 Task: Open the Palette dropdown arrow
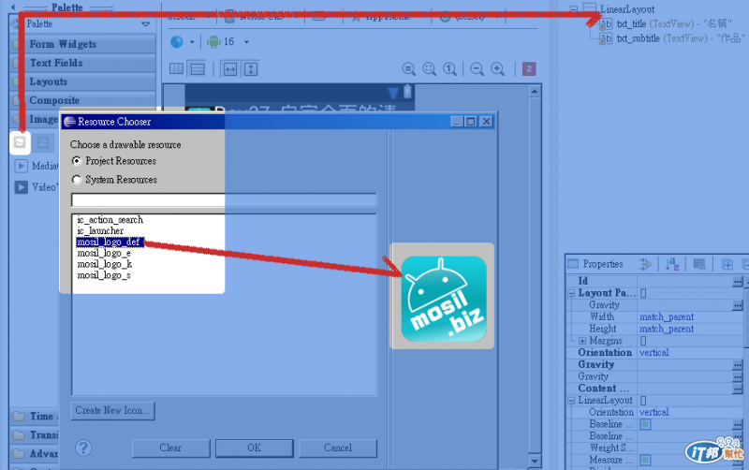pyautogui.click(x=146, y=24)
